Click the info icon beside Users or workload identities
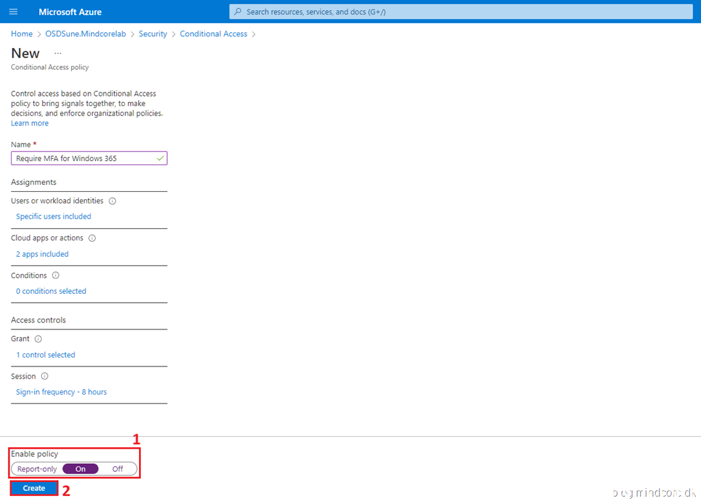701x500 pixels. (112, 201)
